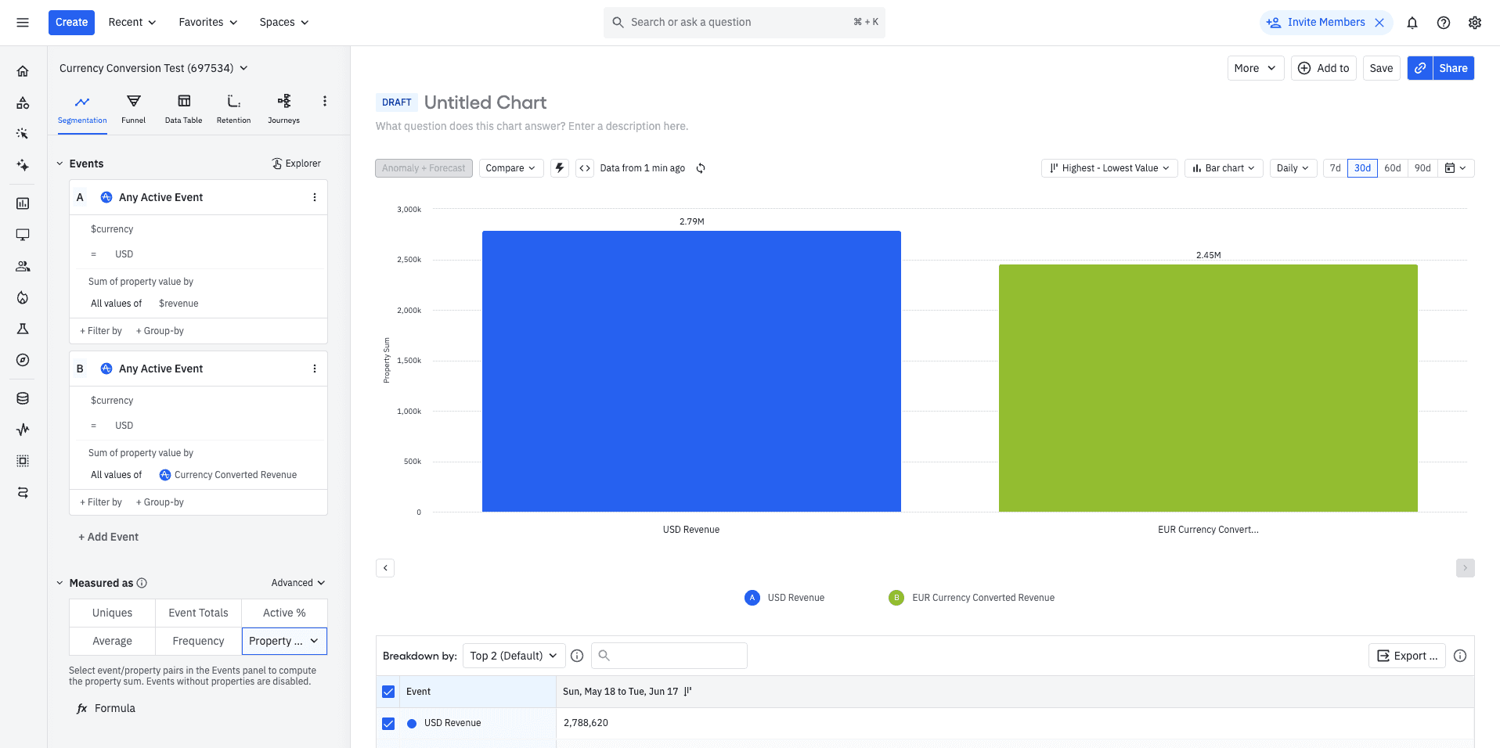Click the Add Event link
Screen dimensions: 1500x748
coord(108,537)
